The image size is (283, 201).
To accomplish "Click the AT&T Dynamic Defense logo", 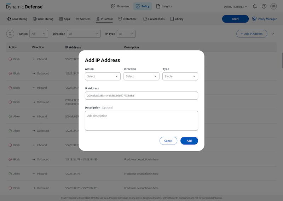I will click(x=24, y=6).
